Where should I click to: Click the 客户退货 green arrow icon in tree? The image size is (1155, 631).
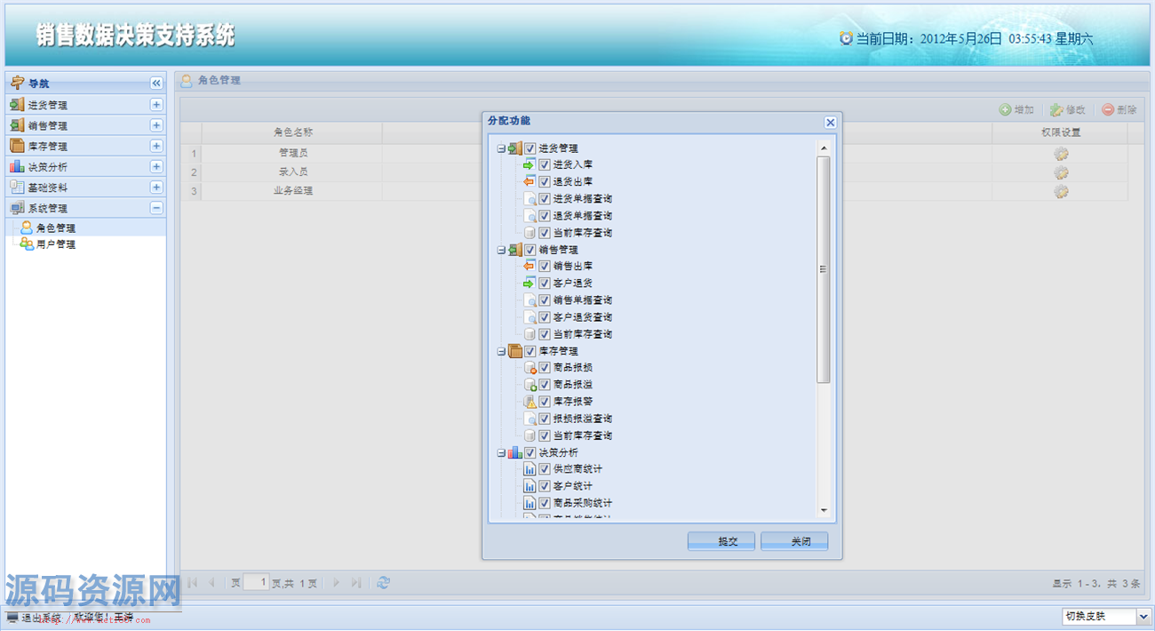point(530,284)
